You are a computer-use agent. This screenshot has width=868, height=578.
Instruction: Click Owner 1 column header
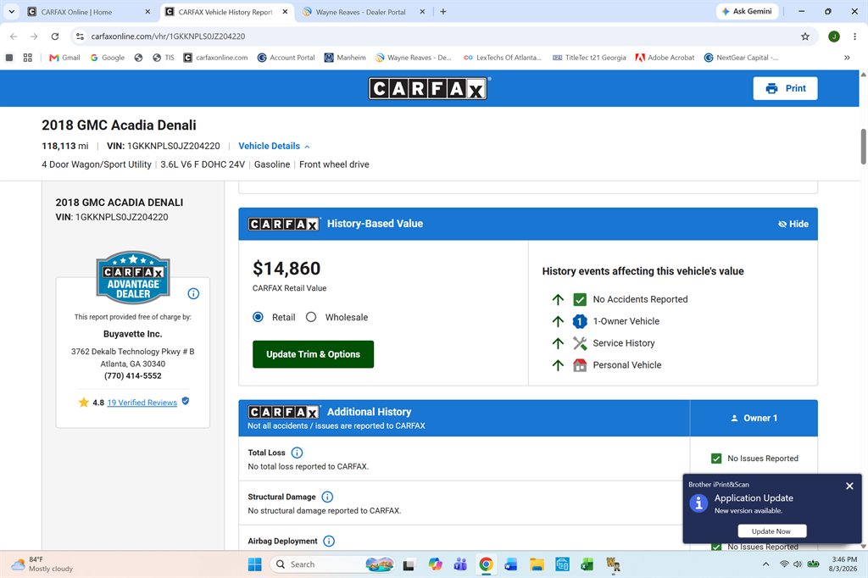coord(754,418)
